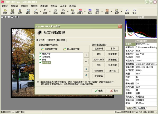Open the 曝光 exposure tool
This screenshot has height=114, width=158.
pos(56,12)
